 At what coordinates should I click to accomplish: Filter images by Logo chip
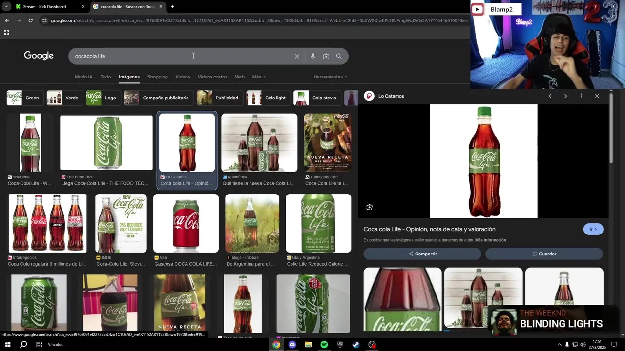point(103,98)
